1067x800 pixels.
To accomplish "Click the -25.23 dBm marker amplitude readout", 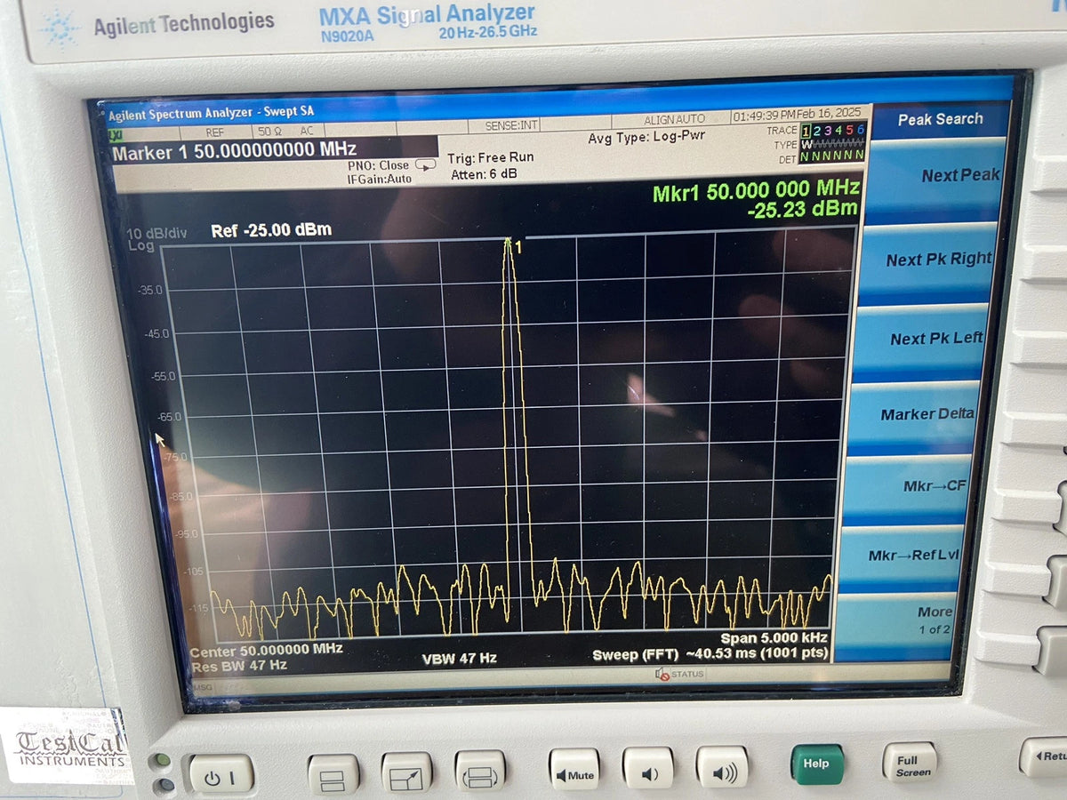I will (x=803, y=210).
